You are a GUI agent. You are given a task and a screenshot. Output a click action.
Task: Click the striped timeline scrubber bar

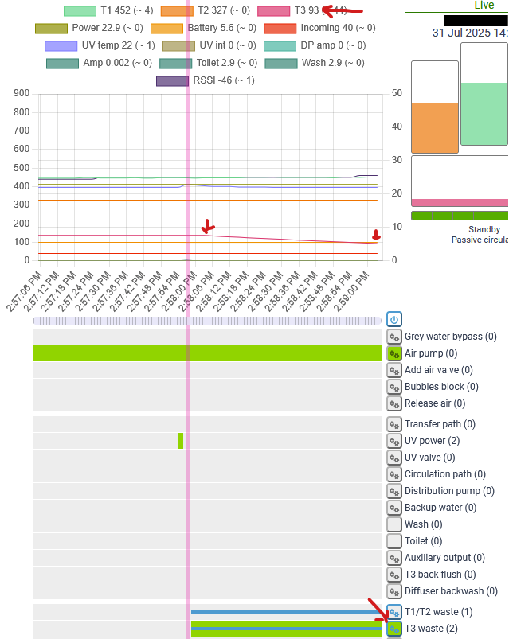pyautogui.click(x=207, y=321)
